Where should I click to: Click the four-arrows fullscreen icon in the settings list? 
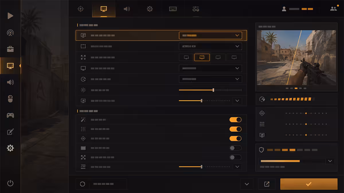pos(83,57)
